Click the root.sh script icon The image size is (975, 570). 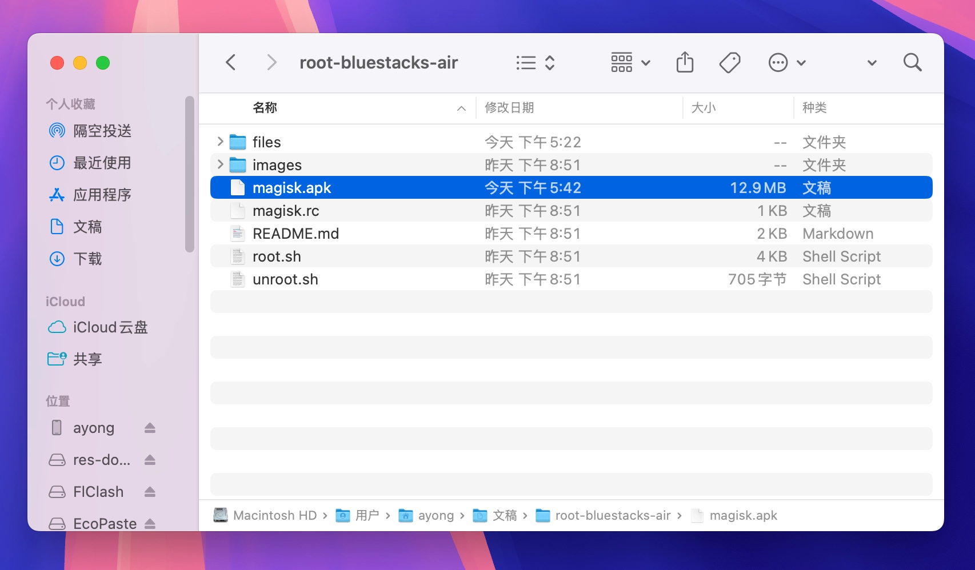coord(238,256)
